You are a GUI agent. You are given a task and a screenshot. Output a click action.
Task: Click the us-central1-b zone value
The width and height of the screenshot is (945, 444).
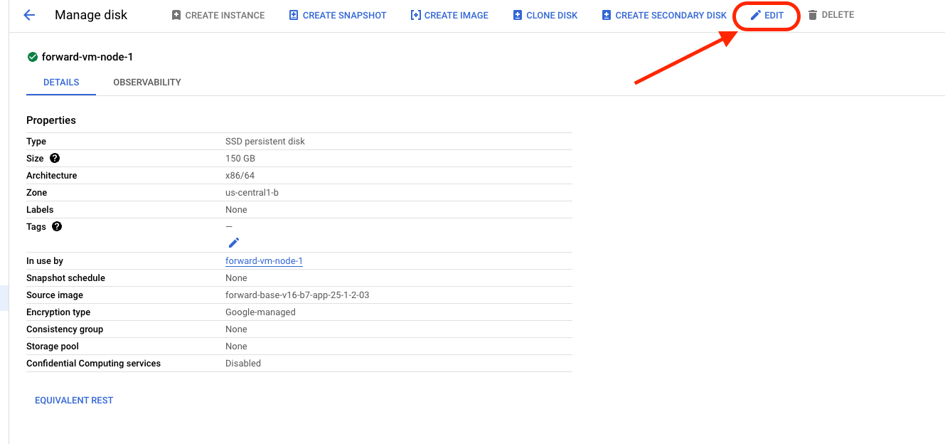(x=252, y=193)
